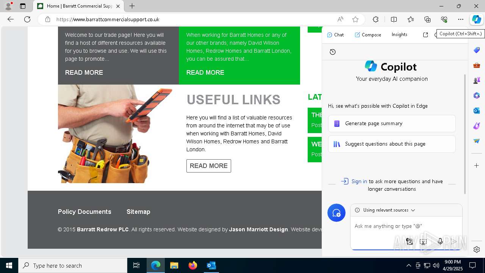Show hidden system tray icons

pos(409,265)
